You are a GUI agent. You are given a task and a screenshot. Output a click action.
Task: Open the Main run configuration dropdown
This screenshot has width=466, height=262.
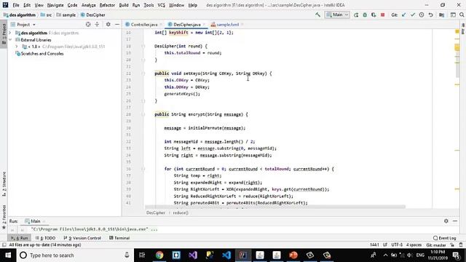pyautogui.click(x=337, y=15)
